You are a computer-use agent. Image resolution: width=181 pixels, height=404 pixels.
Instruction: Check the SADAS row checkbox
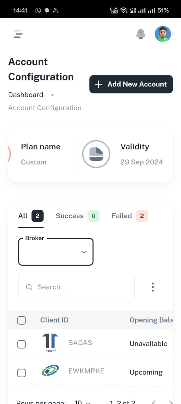[x=21, y=344]
